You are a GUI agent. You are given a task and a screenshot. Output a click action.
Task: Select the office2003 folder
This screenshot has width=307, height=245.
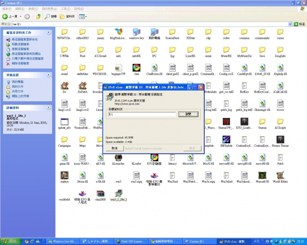82,32
